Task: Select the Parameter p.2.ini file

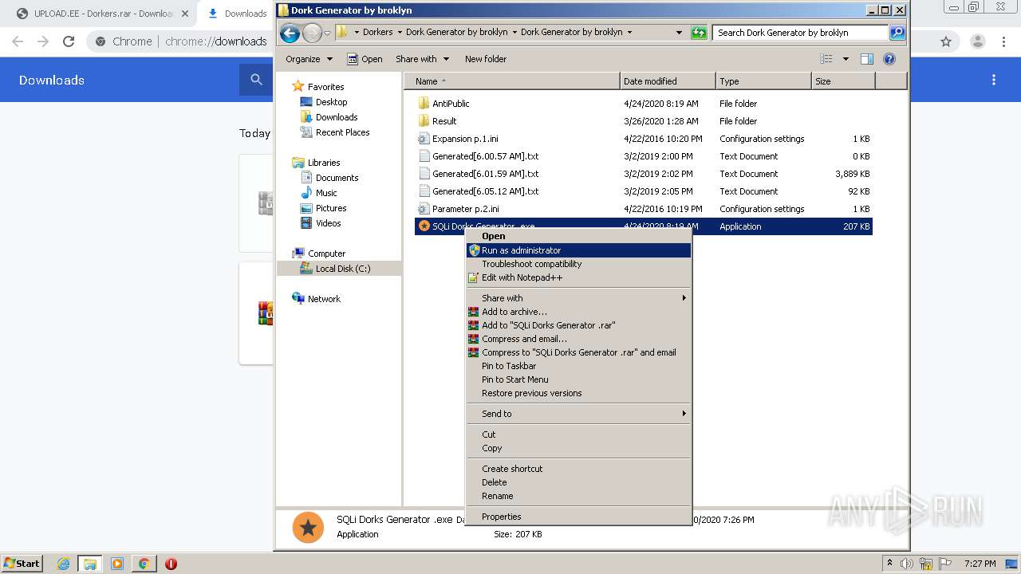Action: (x=466, y=209)
